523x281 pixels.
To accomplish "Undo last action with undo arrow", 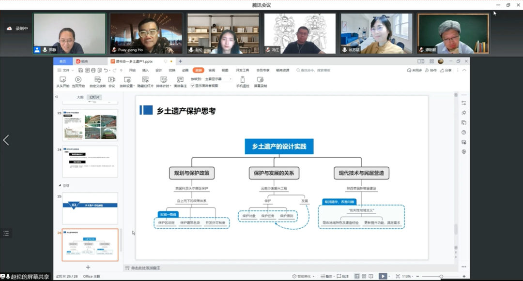I will 106,70.
